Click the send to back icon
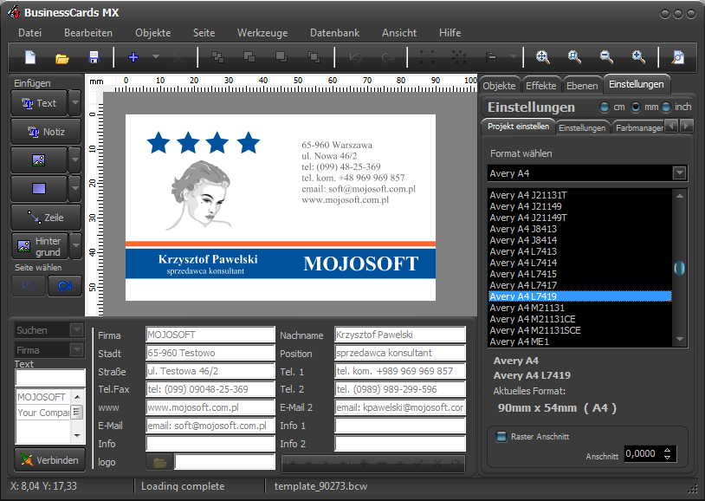Viewport: 705px width, 501px height. pos(314,56)
